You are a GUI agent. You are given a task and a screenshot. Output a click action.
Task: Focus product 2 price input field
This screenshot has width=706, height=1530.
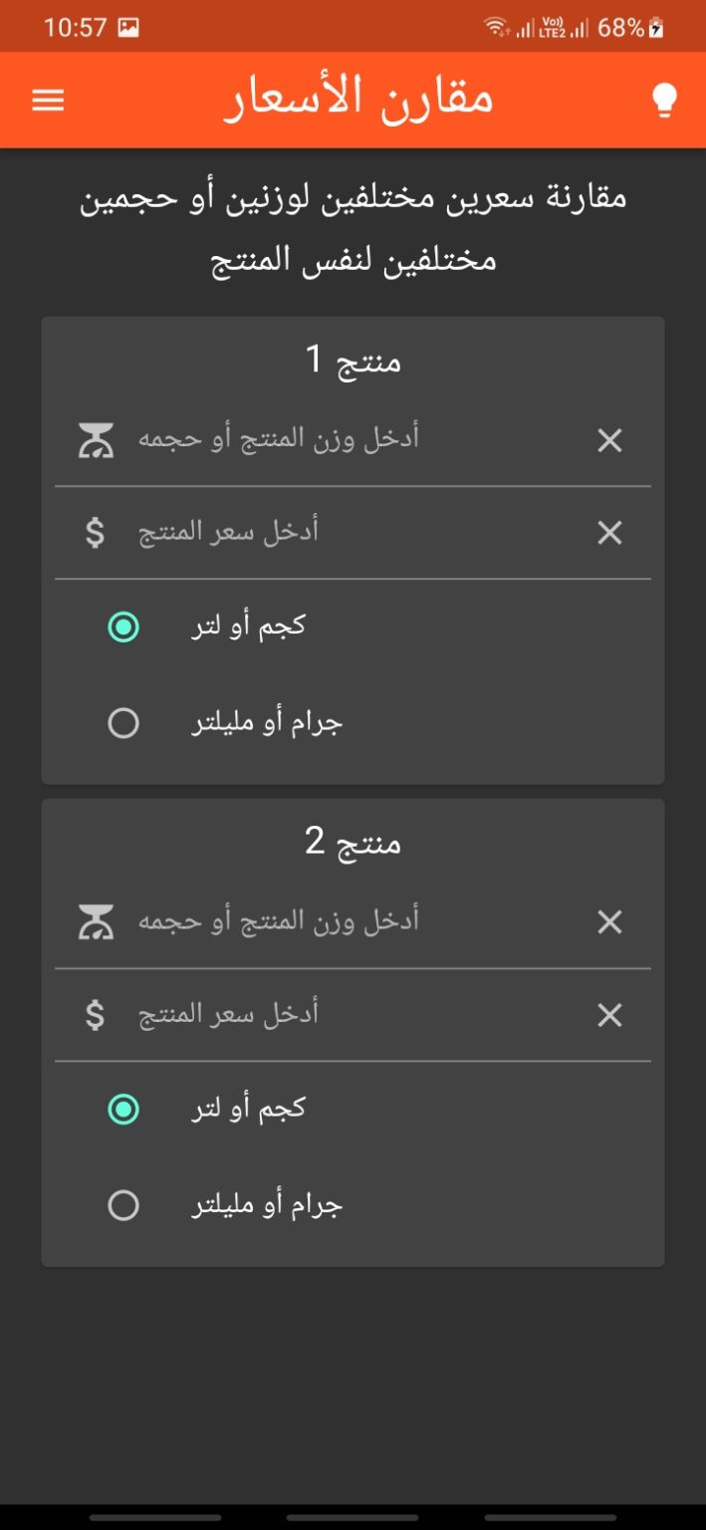[x=349, y=1015]
